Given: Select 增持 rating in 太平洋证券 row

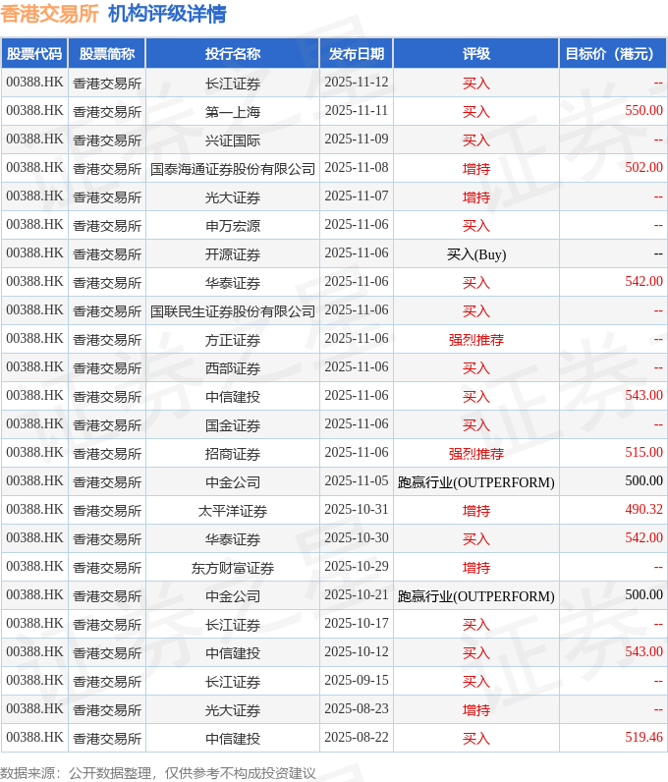Looking at the screenshot, I should pyautogui.click(x=475, y=510).
